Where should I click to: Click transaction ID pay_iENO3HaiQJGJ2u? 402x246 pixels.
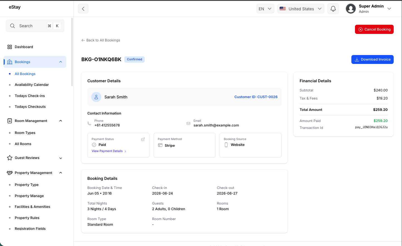(371, 127)
